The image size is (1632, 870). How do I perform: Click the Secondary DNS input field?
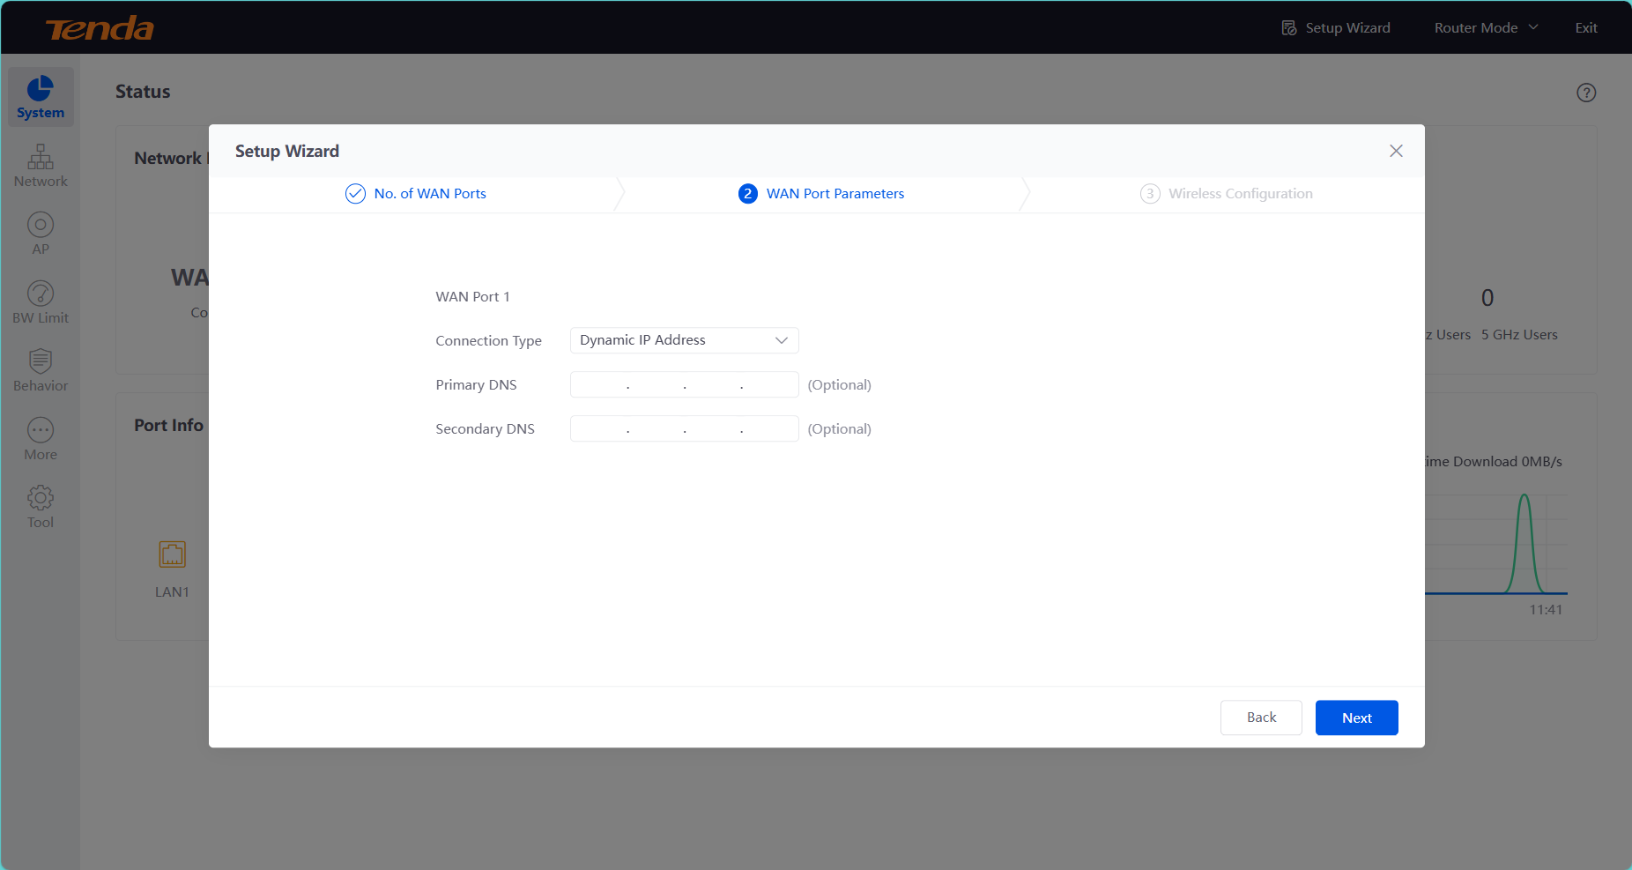pyautogui.click(x=684, y=429)
